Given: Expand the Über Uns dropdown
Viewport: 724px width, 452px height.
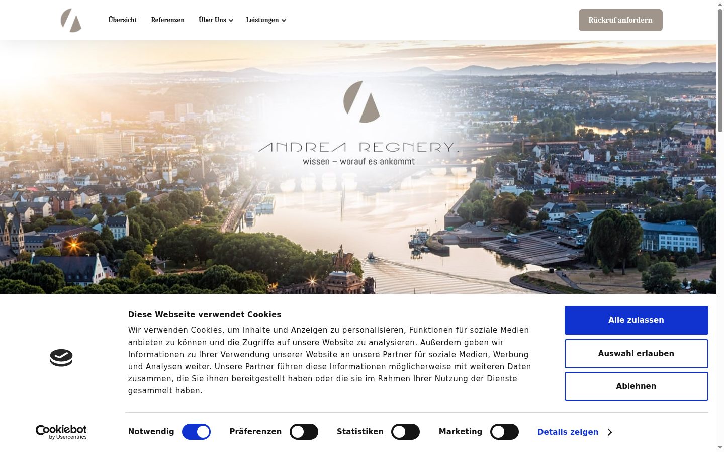Looking at the screenshot, I should [x=216, y=20].
